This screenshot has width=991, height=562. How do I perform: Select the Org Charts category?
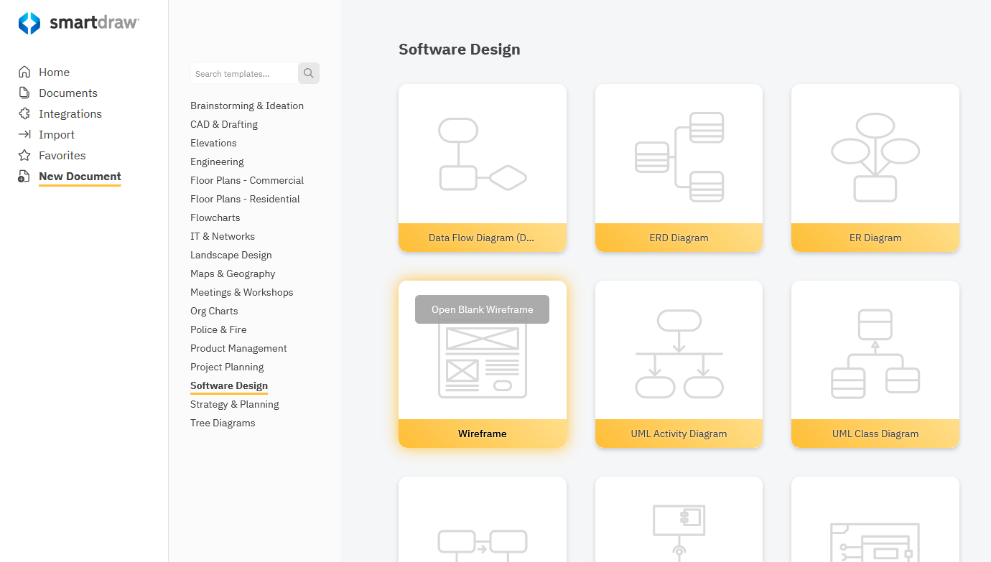213,311
